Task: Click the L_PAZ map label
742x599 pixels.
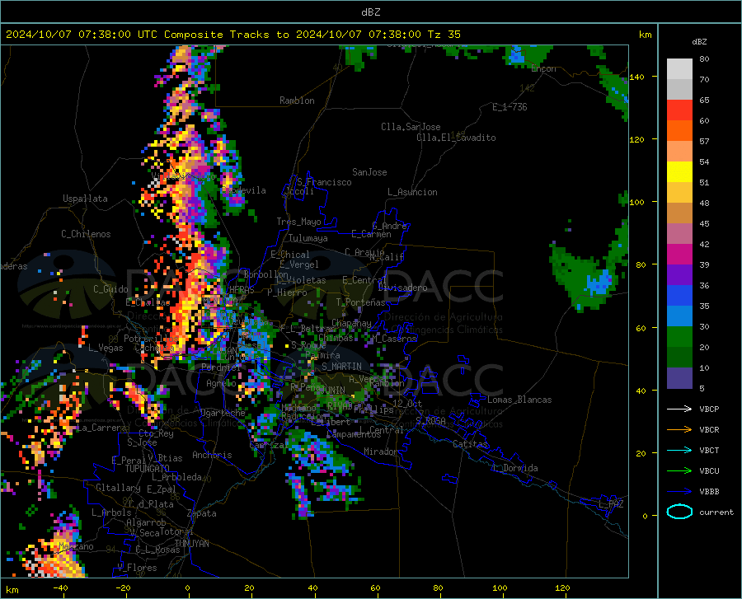Action: (x=611, y=504)
